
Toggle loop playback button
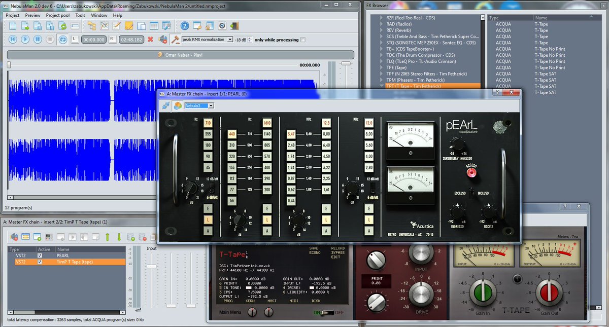pos(63,39)
